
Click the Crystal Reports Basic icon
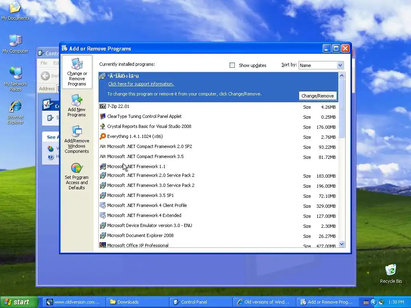click(x=103, y=126)
